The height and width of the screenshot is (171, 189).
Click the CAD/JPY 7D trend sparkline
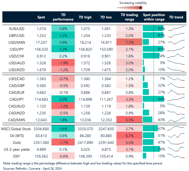[x=176, y=99]
